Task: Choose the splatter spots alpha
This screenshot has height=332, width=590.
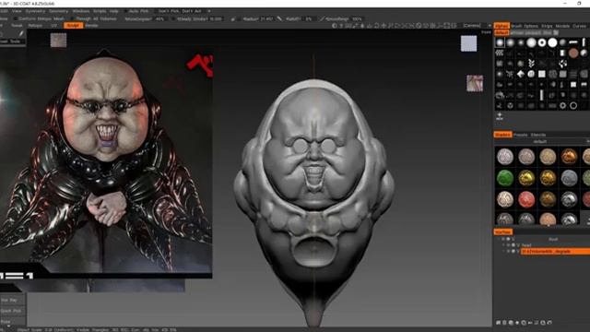Action: (563, 64)
